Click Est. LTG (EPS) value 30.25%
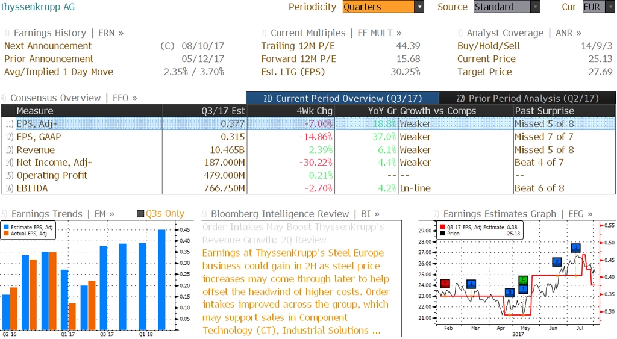 [x=406, y=72]
